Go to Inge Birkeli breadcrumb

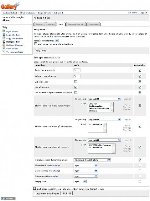coord(44,13)
